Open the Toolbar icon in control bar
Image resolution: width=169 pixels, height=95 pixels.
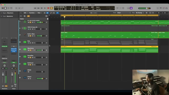[x=11, y=8]
